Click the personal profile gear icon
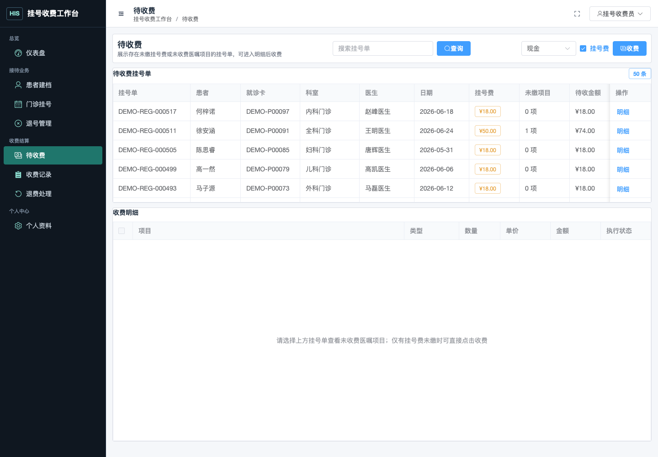Screen dimensions: 658x457 click(18, 226)
